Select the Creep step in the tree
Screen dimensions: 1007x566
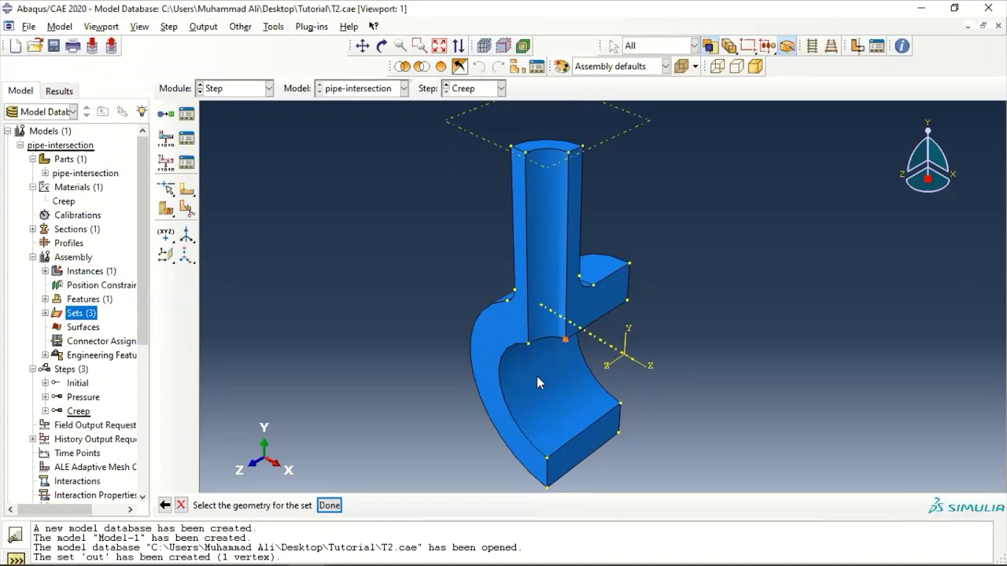[x=78, y=410]
